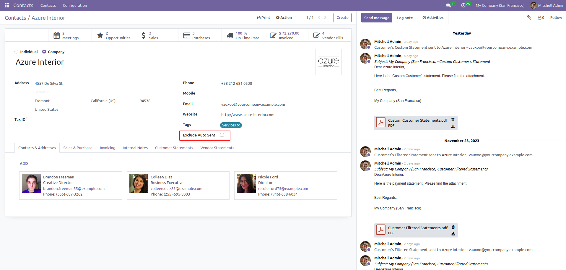The height and width of the screenshot is (270, 566).
Task: Click the Tax ID help superscript
Action: (x=27, y=118)
